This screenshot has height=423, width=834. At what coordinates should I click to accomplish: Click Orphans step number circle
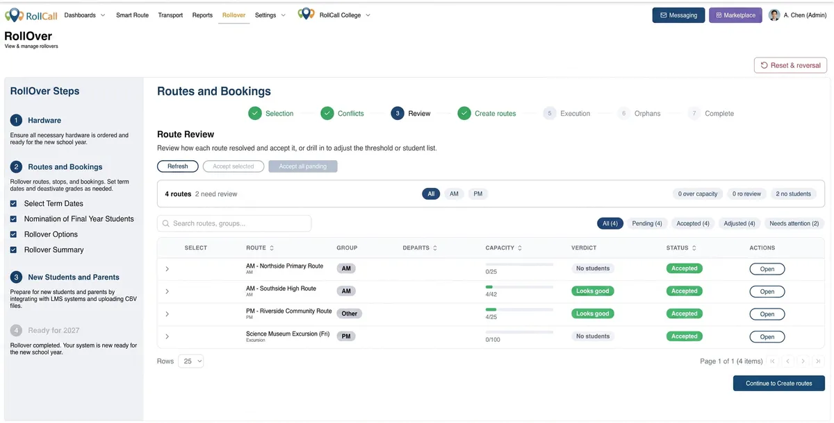click(x=624, y=113)
